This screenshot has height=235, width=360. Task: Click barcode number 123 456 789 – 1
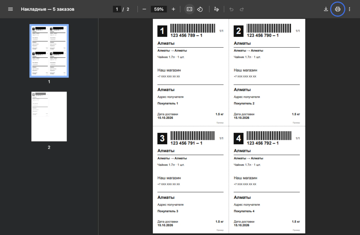(186, 35)
